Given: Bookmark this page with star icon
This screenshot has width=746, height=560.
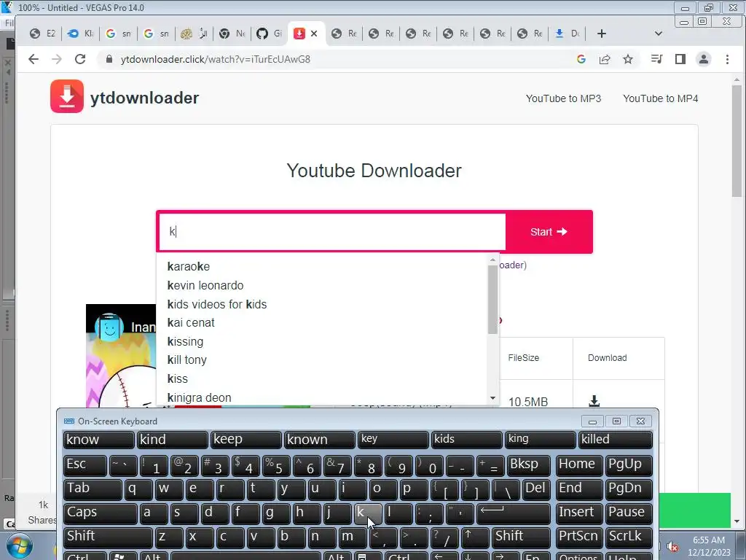Looking at the screenshot, I should [628, 59].
